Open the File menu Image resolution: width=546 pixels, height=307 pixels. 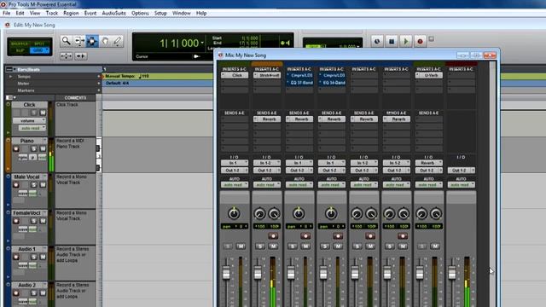point(6,14)
